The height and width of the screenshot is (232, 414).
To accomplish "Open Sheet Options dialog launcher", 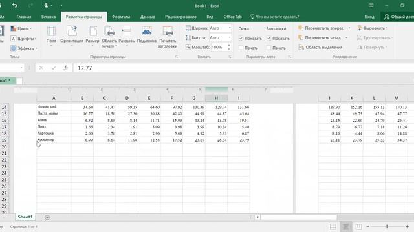I will coord(290,57).
